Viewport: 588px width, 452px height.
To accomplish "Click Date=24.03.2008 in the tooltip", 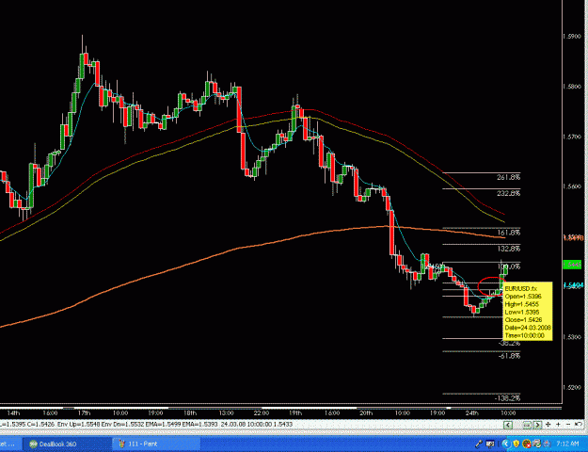I will click(x=528, y=328).
